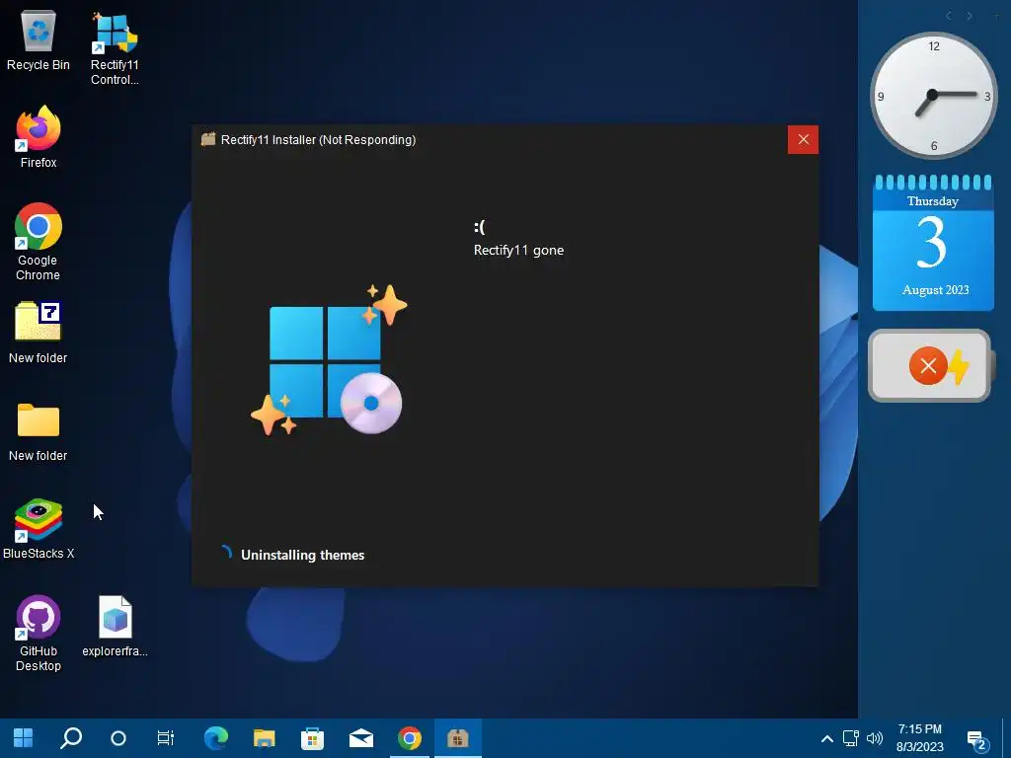Open Cortana from the taskbar
The width and height of the screenshot is (1011, 758).
click(118, 738)
